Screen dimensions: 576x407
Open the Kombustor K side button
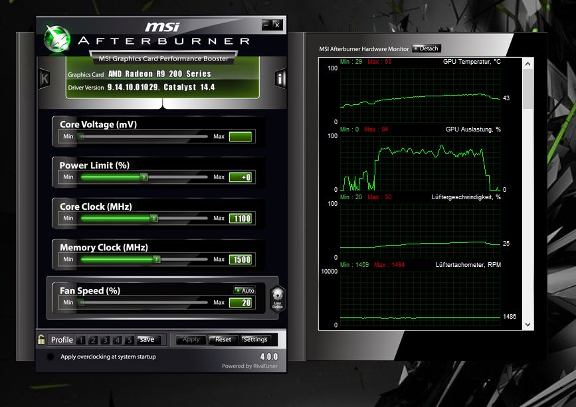pyautogui.click(x=44, y=78)
